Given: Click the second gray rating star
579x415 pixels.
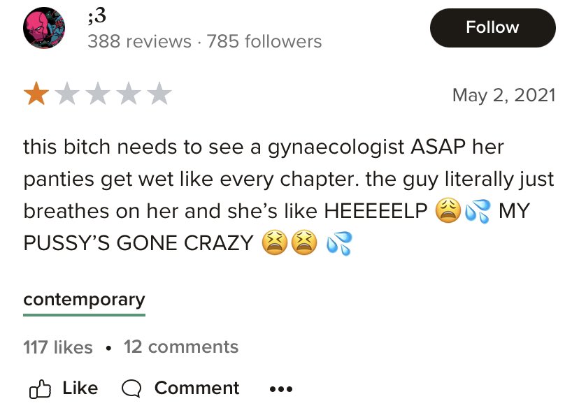Looking at the screenshot, I should pos(67,94).
